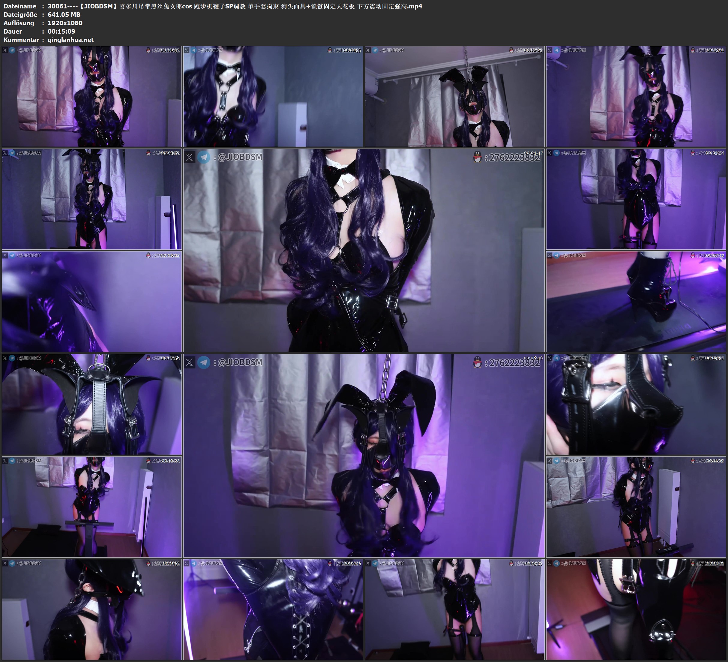Open the qinglanhua.net comment link
Image resolution: width=728 pixels, height=662 pixels.
coord(70,40)
